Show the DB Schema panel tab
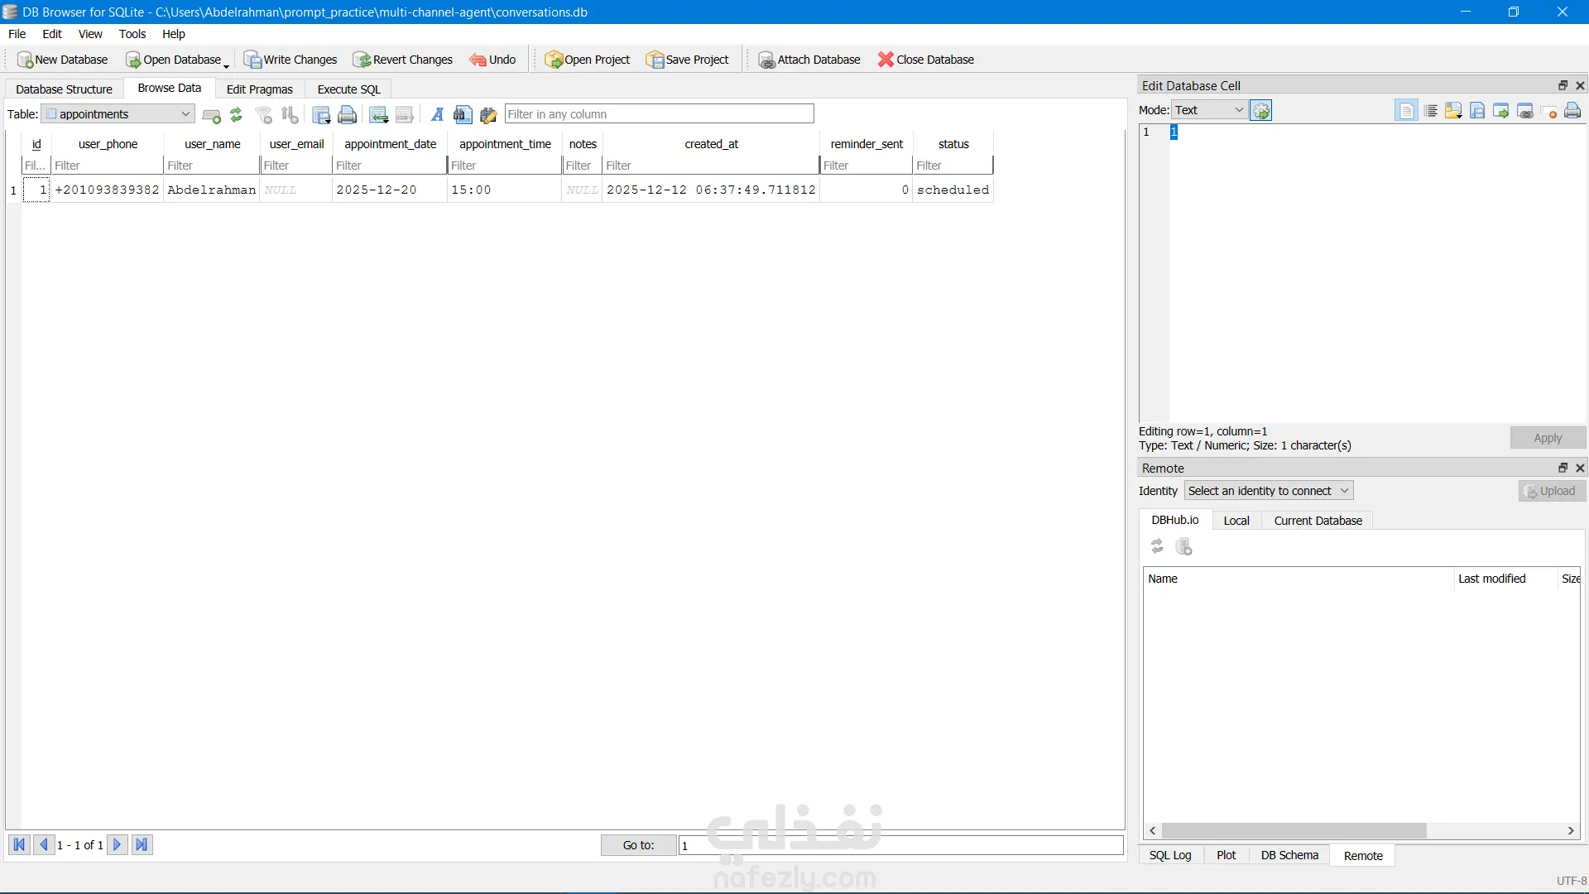 (1289, 855)
